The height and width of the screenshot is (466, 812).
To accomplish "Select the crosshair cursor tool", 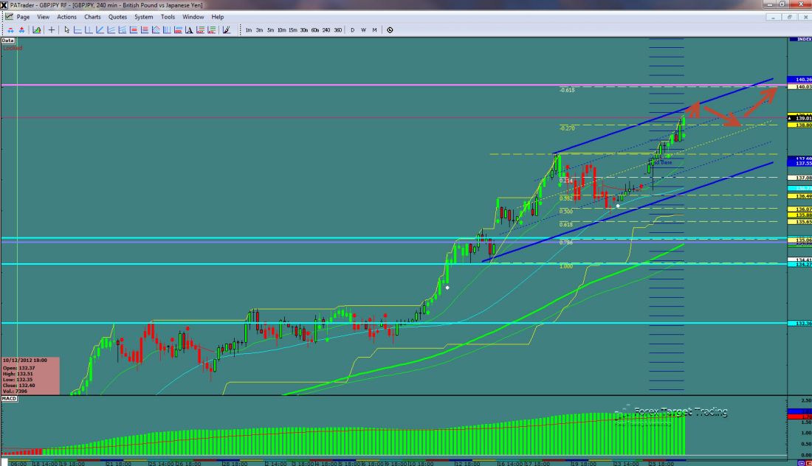I will 52,30.
